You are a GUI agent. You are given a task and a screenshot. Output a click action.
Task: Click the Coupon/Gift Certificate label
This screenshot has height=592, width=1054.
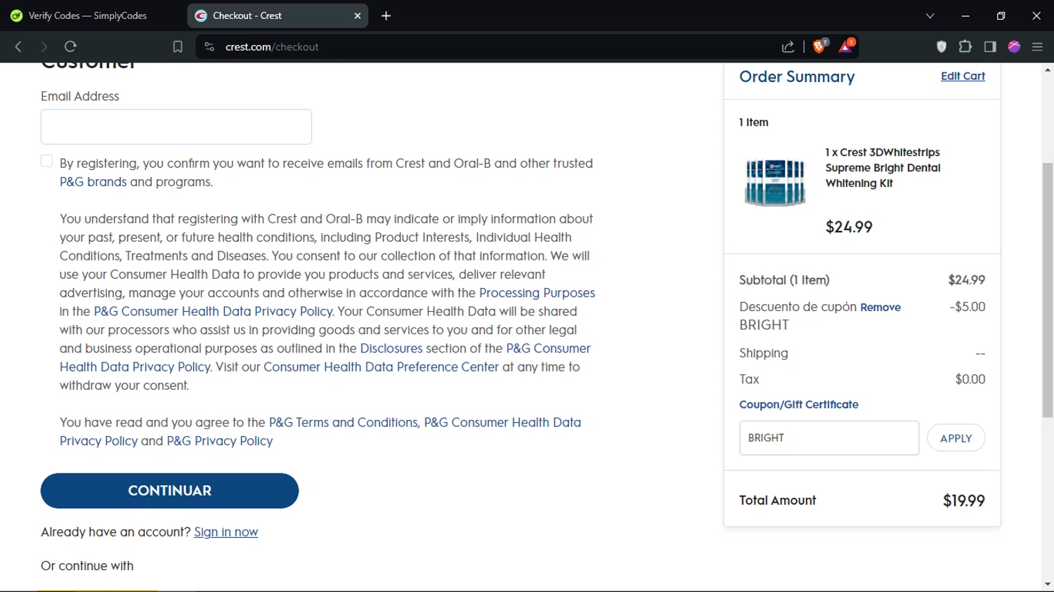coord(799,404)
